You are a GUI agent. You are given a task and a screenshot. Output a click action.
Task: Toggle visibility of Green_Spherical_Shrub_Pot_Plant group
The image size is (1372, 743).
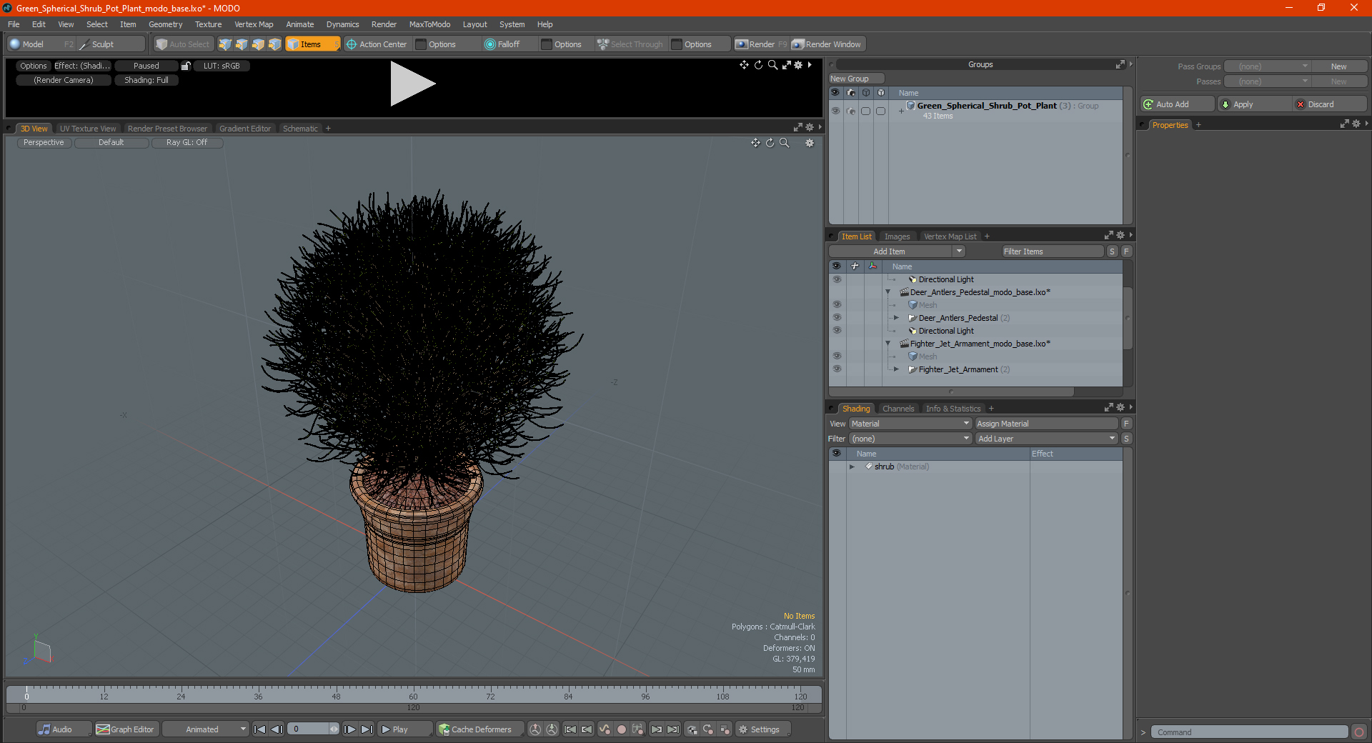(x=835, y=111)
